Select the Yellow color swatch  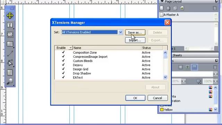[x=162, y=110]
